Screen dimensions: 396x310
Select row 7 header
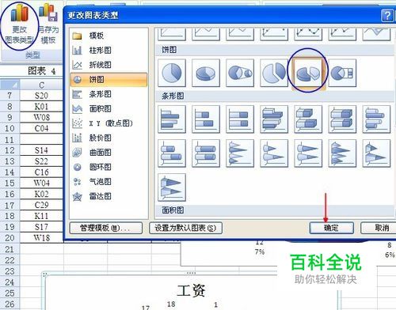click(10, 96)
